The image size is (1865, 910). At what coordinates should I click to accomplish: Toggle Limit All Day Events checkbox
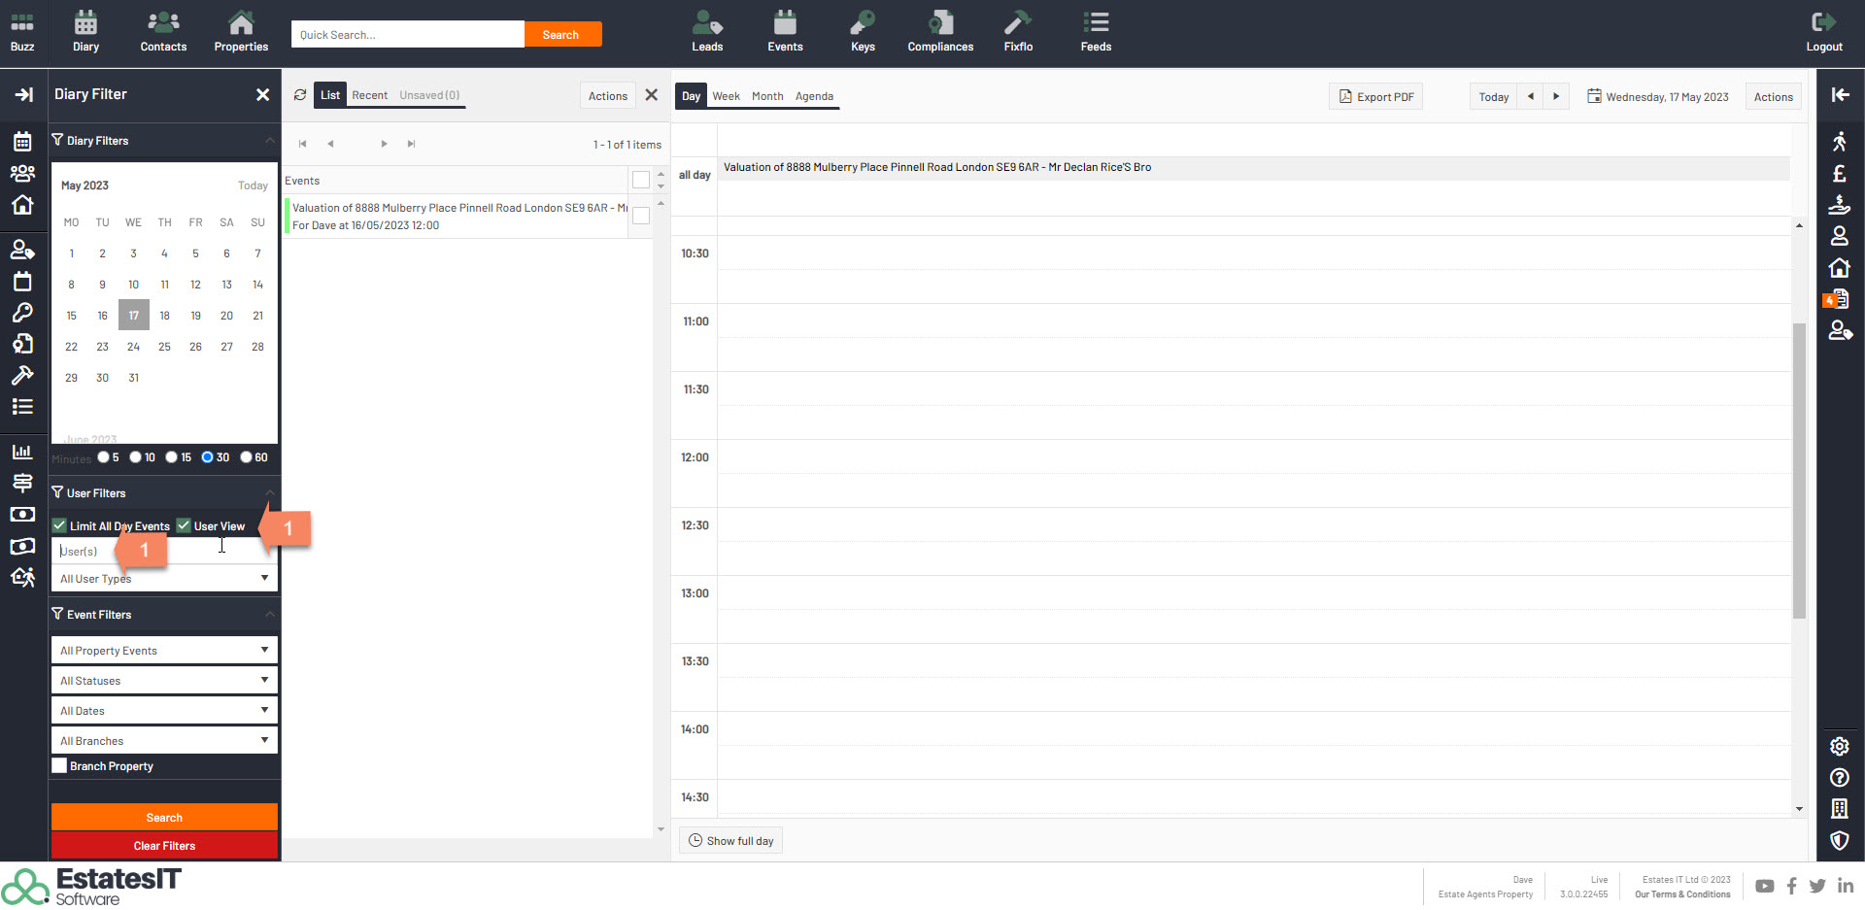point(59,525)
